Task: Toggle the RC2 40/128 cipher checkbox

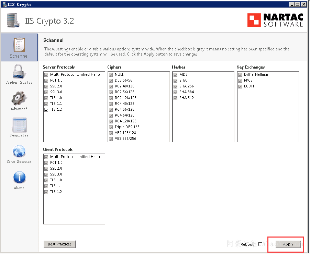Action: click(111, 87)
